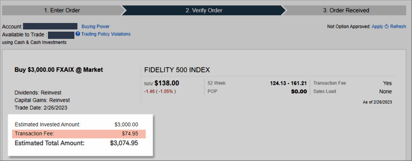
Task: Click the NAV $138.00 price
Action: tap(166, 83)
